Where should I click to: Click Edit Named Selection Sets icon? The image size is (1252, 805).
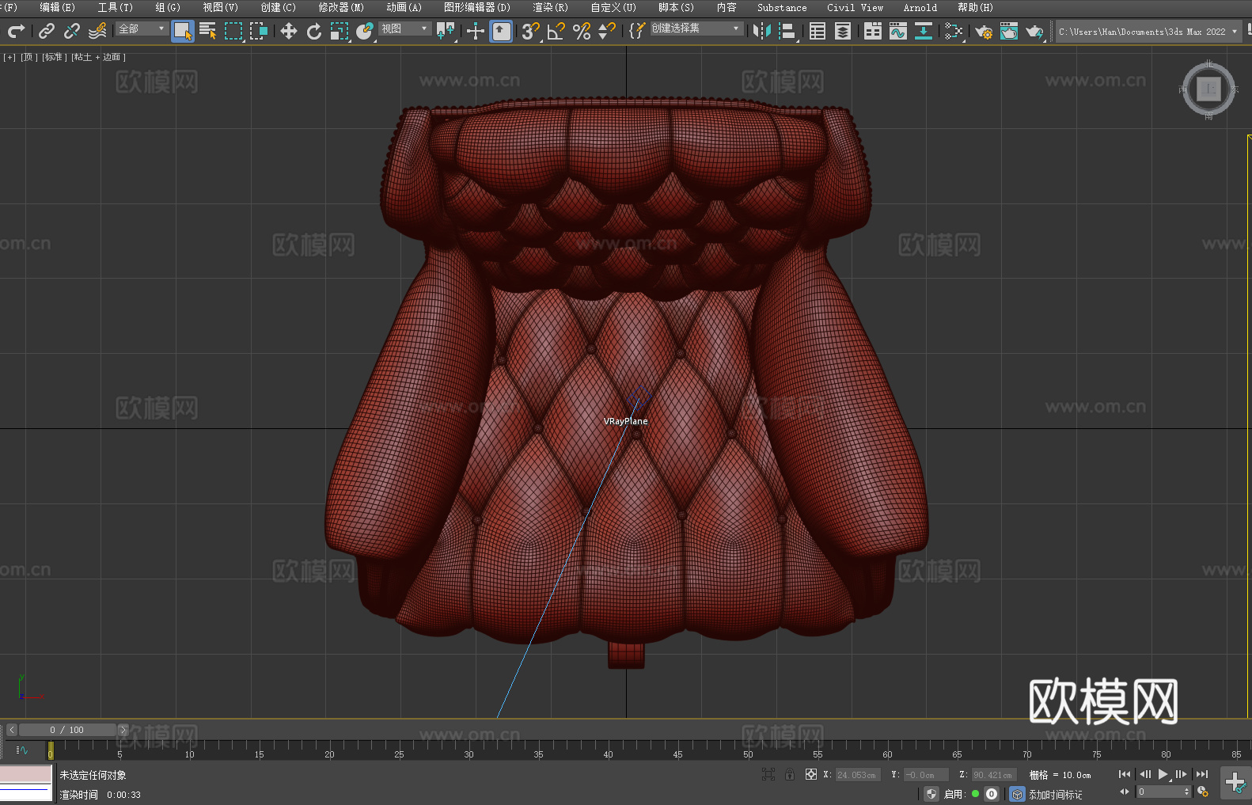click(x=637, y=31)
